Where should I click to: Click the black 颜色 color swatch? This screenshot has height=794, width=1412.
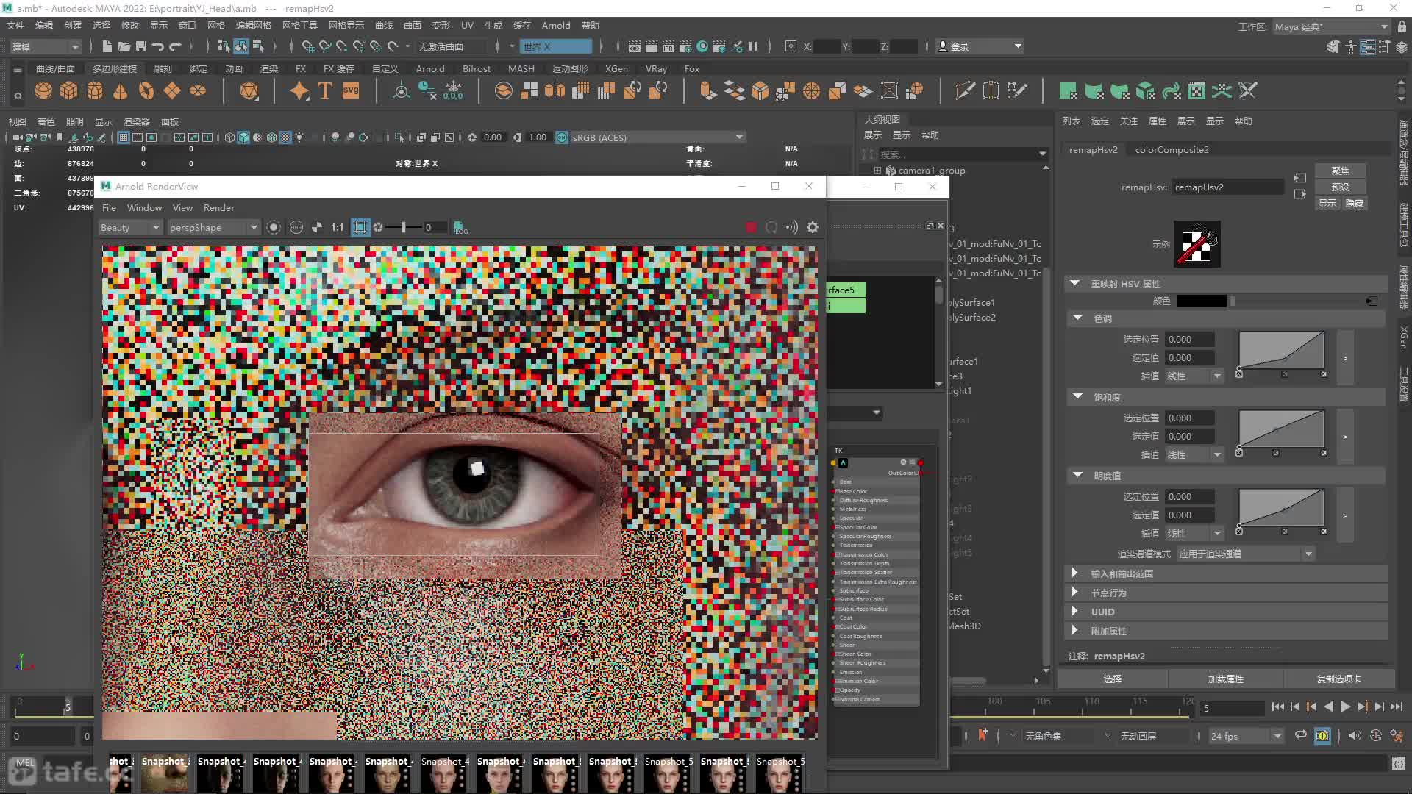[x=1202, y=301]
